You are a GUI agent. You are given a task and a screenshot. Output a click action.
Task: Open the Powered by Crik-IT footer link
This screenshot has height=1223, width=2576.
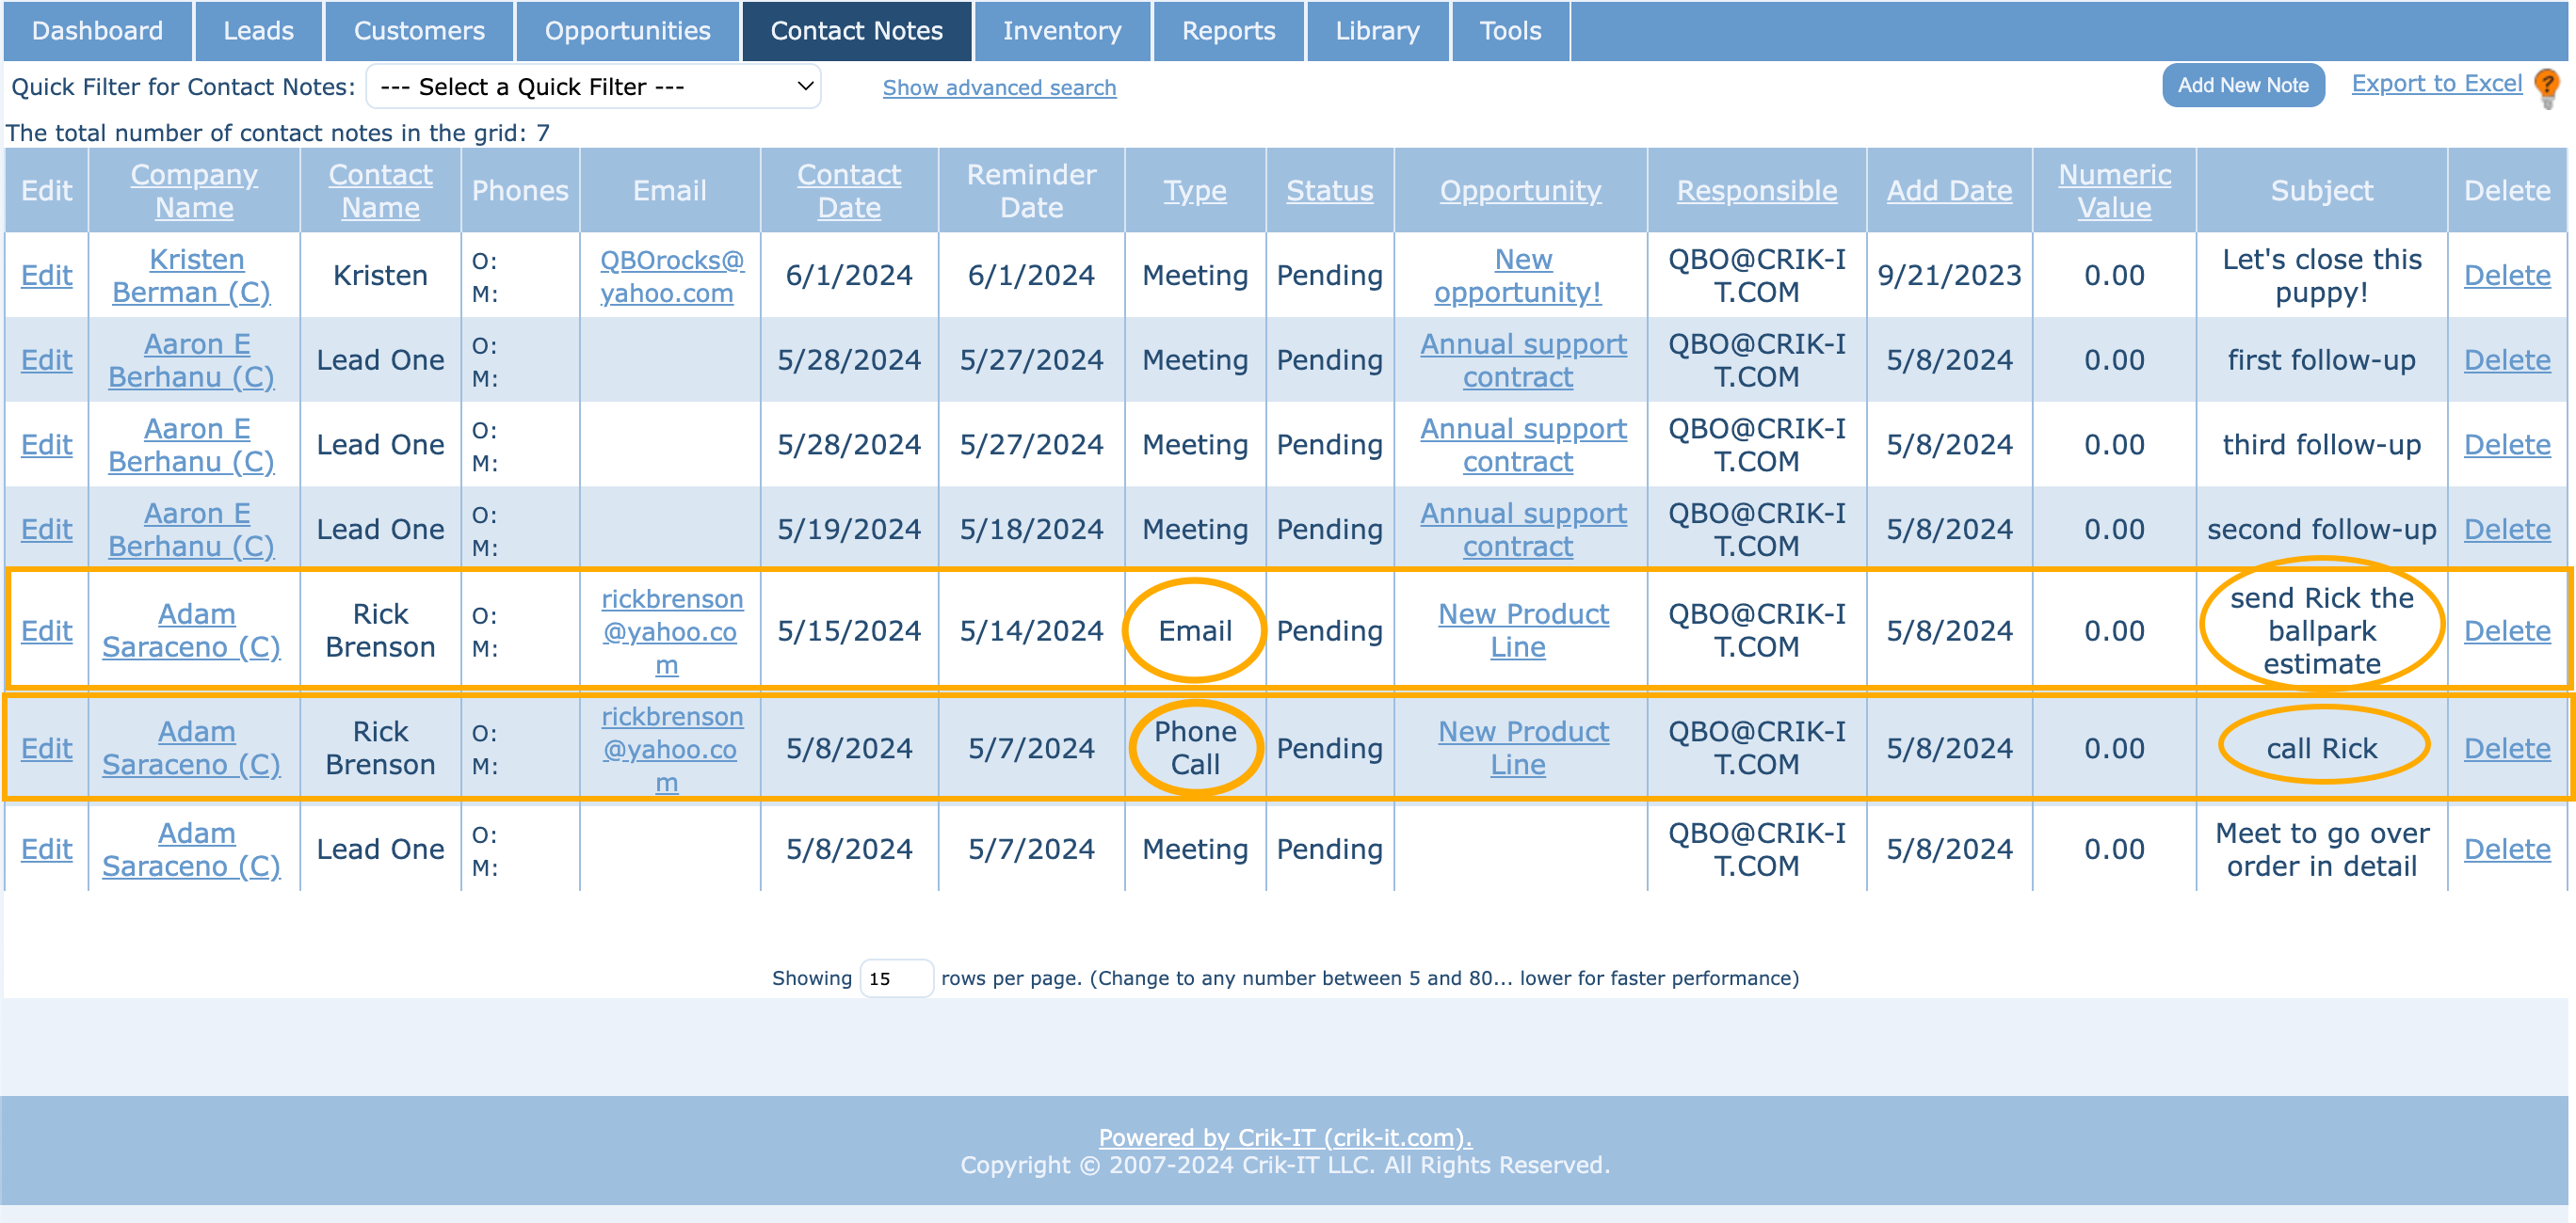click(x=1284, y=1137)
